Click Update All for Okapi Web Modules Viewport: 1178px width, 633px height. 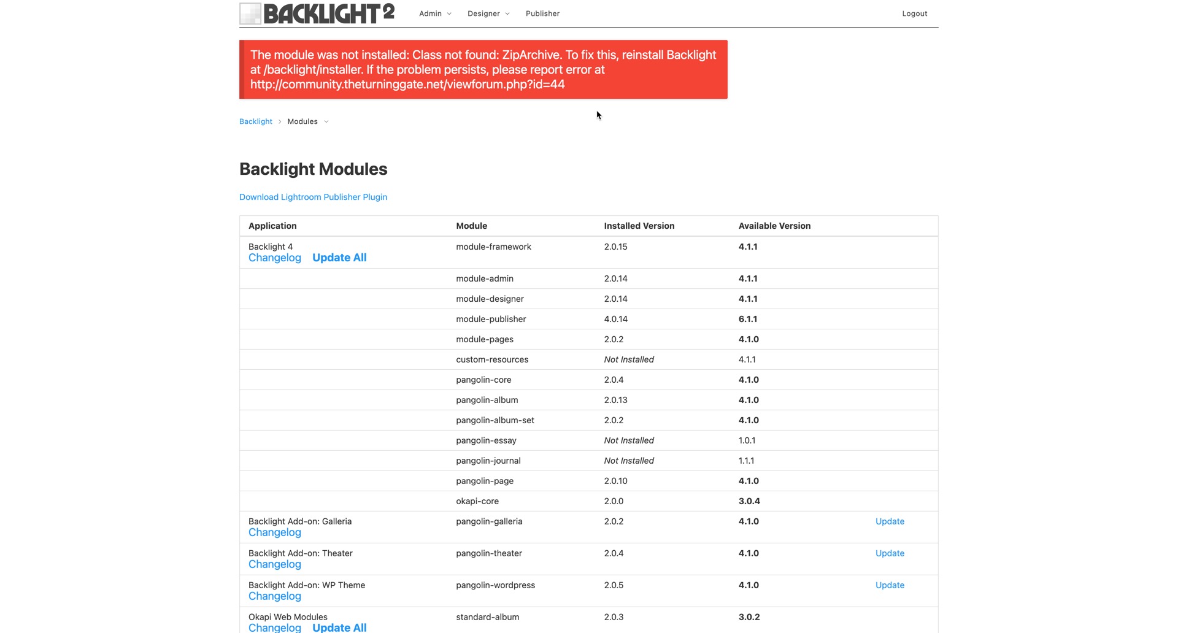[x=339, y=627]
